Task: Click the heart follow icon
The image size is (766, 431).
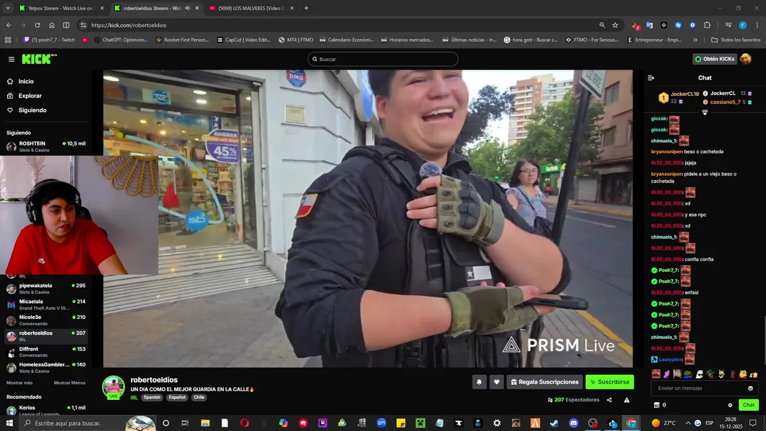Action: pyautogui.click(x=496, y=382)
